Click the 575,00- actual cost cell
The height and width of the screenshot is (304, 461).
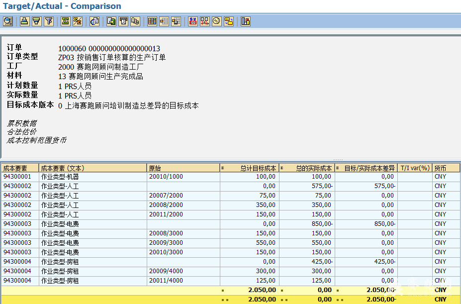(307, 186)
